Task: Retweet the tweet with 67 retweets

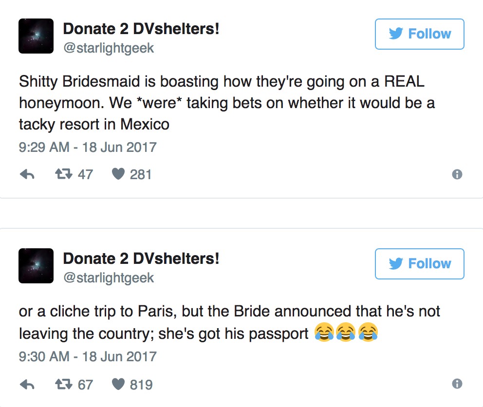Action: tap(63, 385)
